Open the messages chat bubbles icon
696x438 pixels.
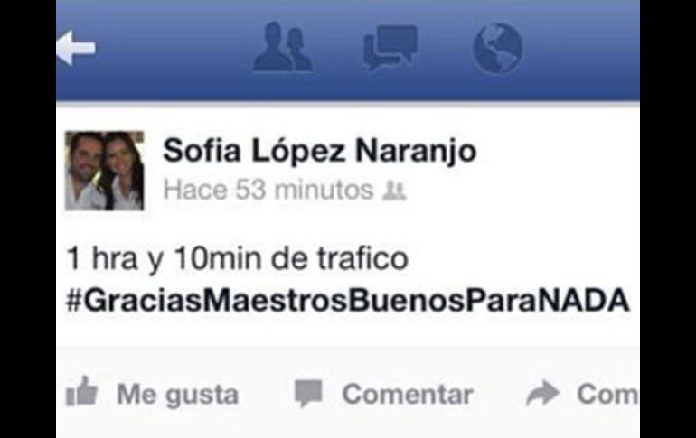pyautogui.click(x=390, y=48)
